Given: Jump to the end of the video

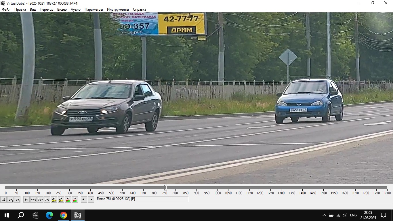Looking at the screenshot, I should click(47, 199).
